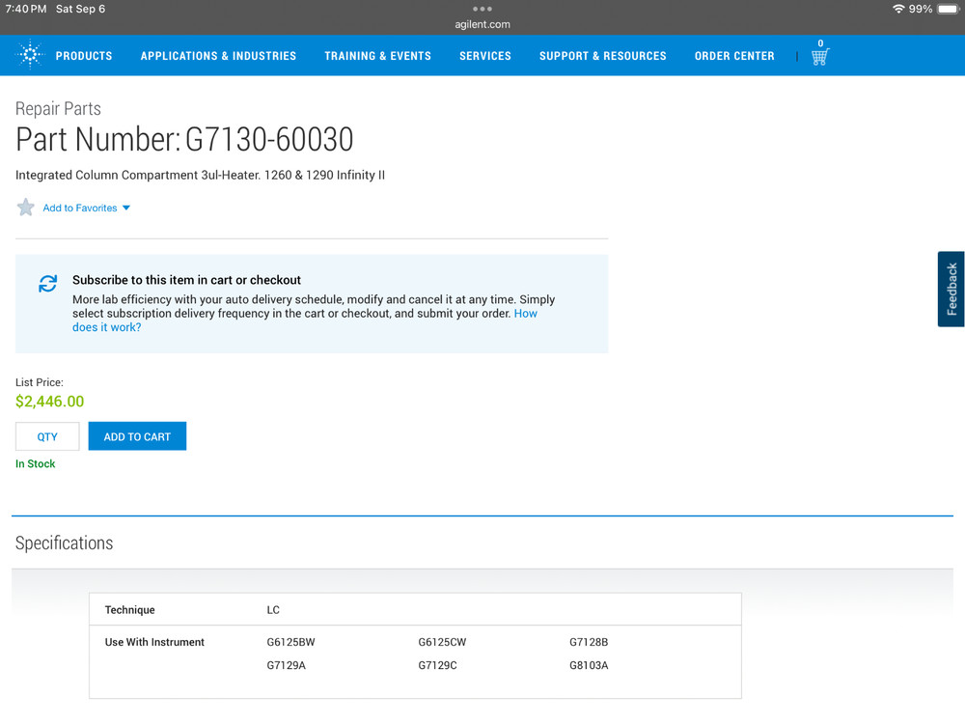Click the Repair Parts label
This screenshot has width=965, height=724.
(58, 108)
